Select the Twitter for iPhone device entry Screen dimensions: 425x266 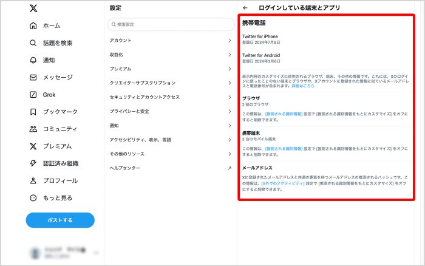click(x=260, y=39)
